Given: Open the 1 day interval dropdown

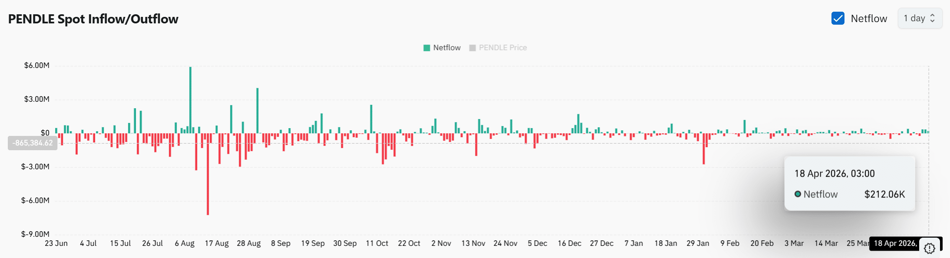Looking at the screenshot, I should click(919, 19).
